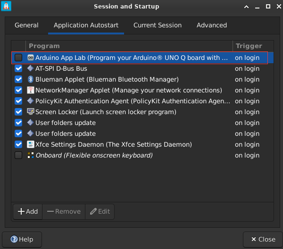Disable Blueman Applet autostart checkbox
283x249 pixels.
tap(18, 79)
